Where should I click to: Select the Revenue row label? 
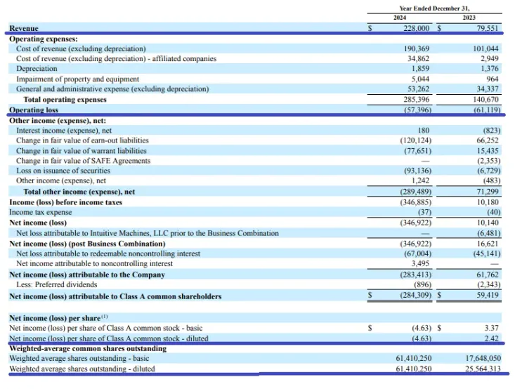coord(24,28)
